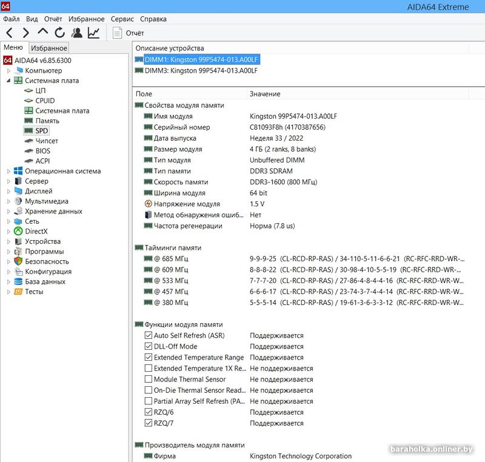The image size is (485, 462).
Task: Click the Устройства device icon
Action: point(18,241)
